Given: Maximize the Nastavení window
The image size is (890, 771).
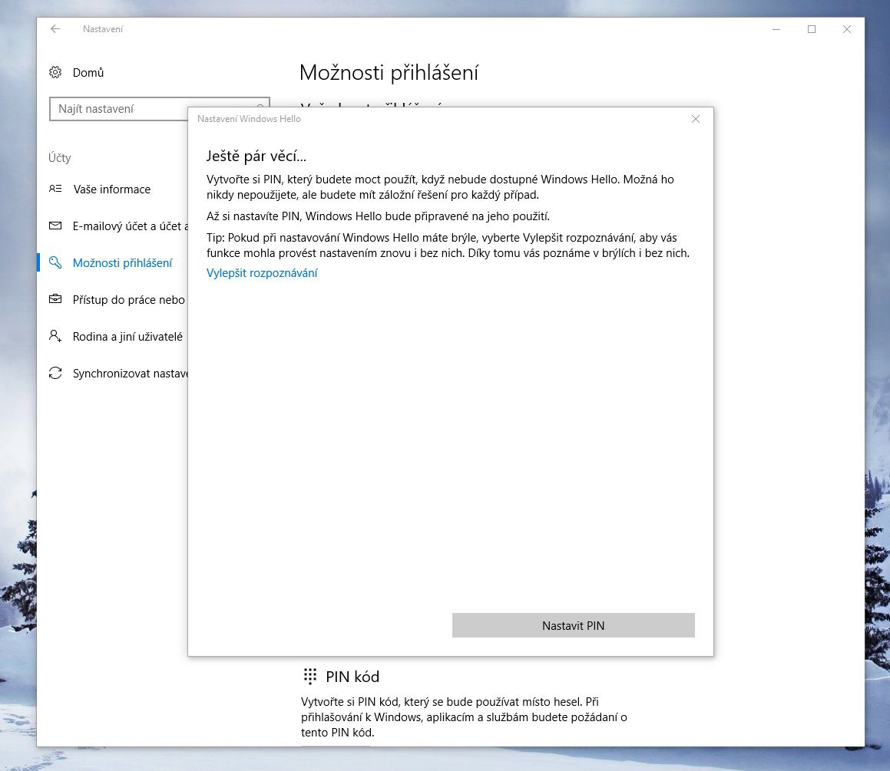Looking at the screenshot, I should (x=812, y=29).
